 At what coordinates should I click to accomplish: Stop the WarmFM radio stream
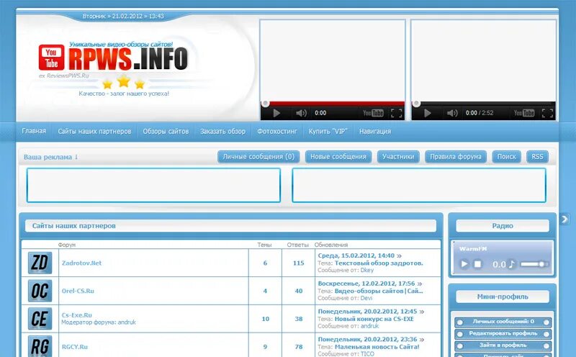pos(477,264)
